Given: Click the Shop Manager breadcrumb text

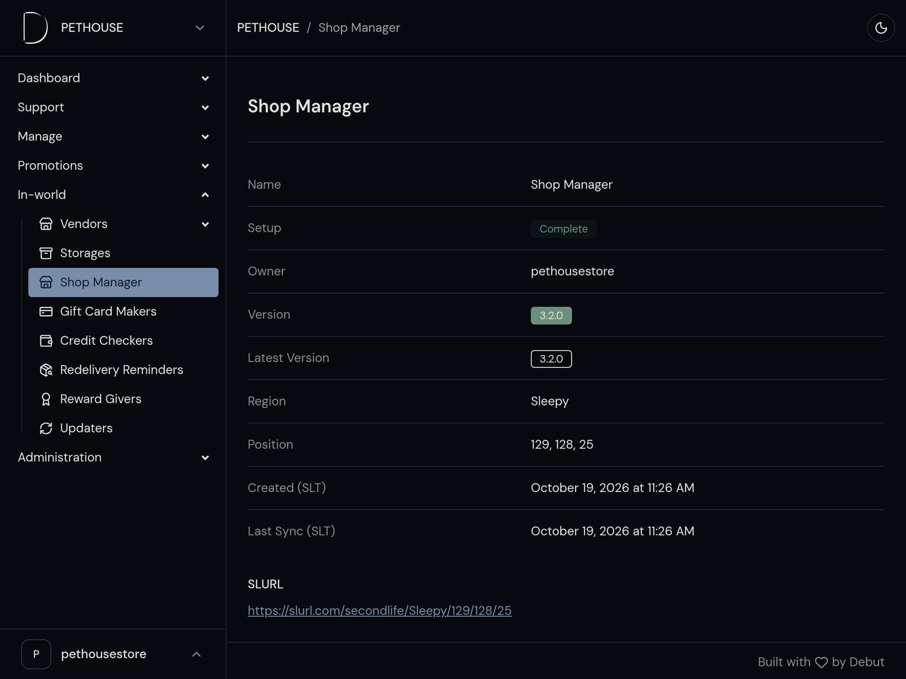Looking at the screenshot, I should tap(359, 28).
